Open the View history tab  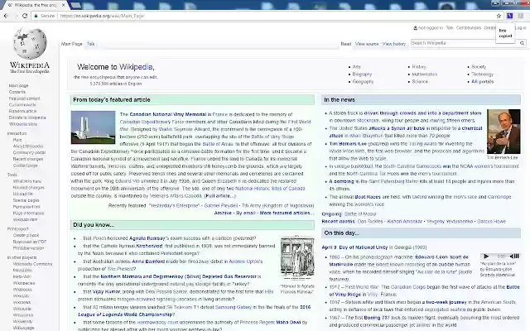click(x=394, y=44)
